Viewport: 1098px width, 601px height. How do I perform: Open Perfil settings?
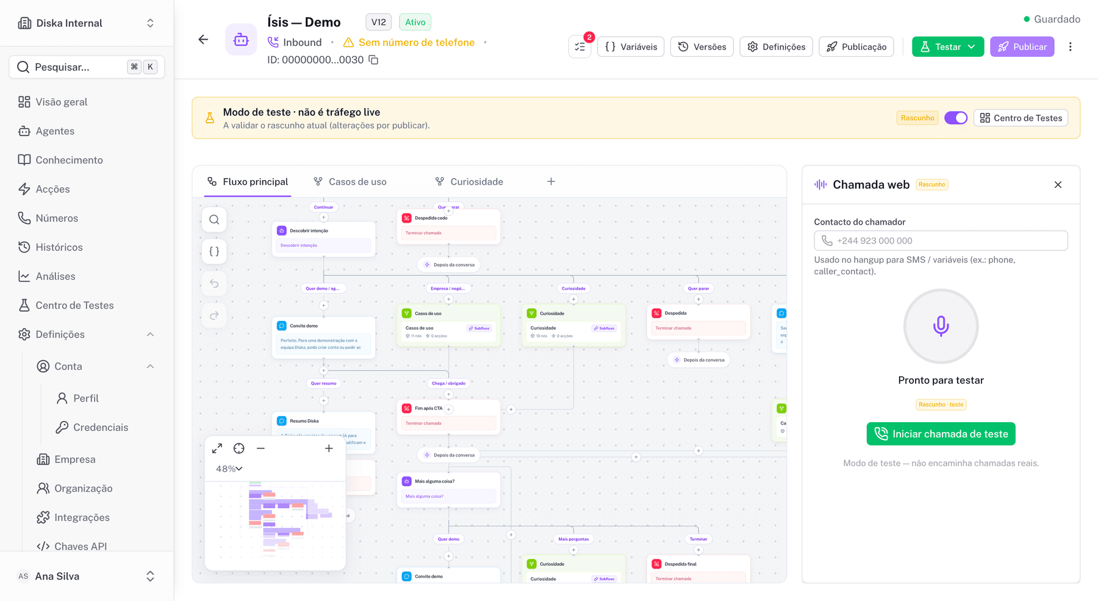click(x=85, y=398)
